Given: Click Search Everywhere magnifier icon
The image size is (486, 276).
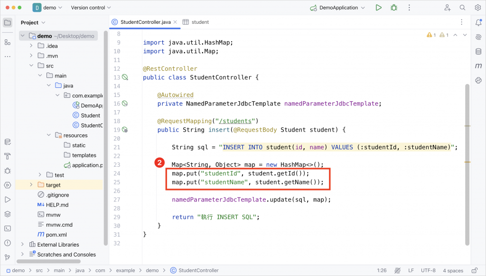Looking at the screenshot, I should [462, 8].
